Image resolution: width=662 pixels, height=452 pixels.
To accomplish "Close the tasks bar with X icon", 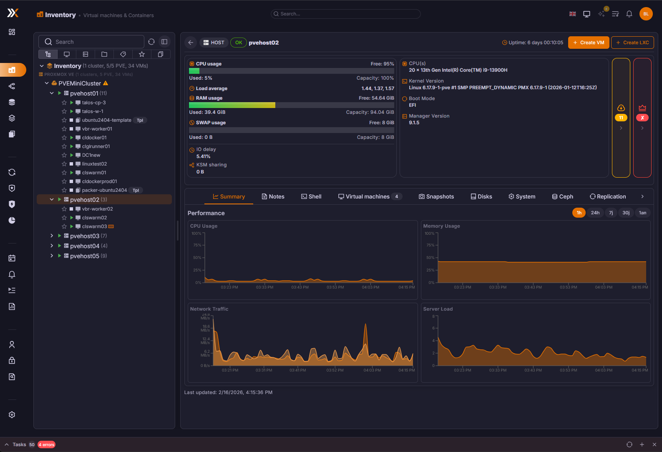I will pos(654,444).
